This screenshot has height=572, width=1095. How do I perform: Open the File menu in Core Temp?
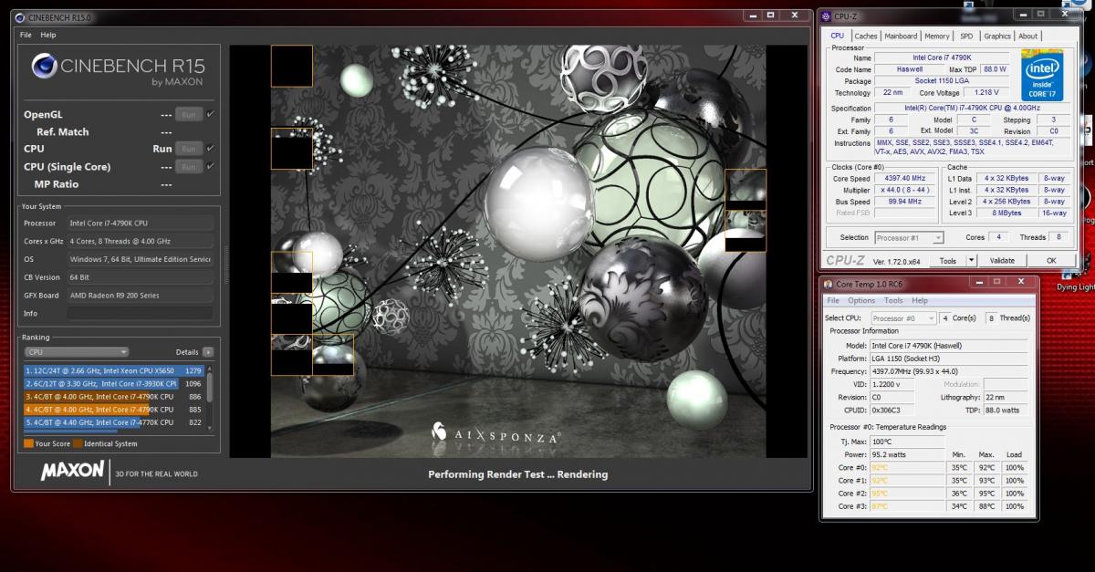coord(833,300)
